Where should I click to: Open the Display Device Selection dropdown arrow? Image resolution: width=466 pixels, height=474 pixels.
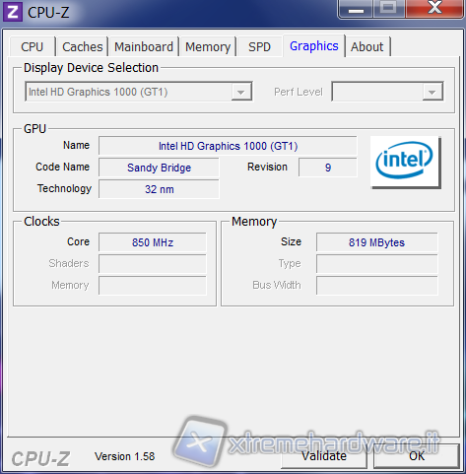(241, 92)
